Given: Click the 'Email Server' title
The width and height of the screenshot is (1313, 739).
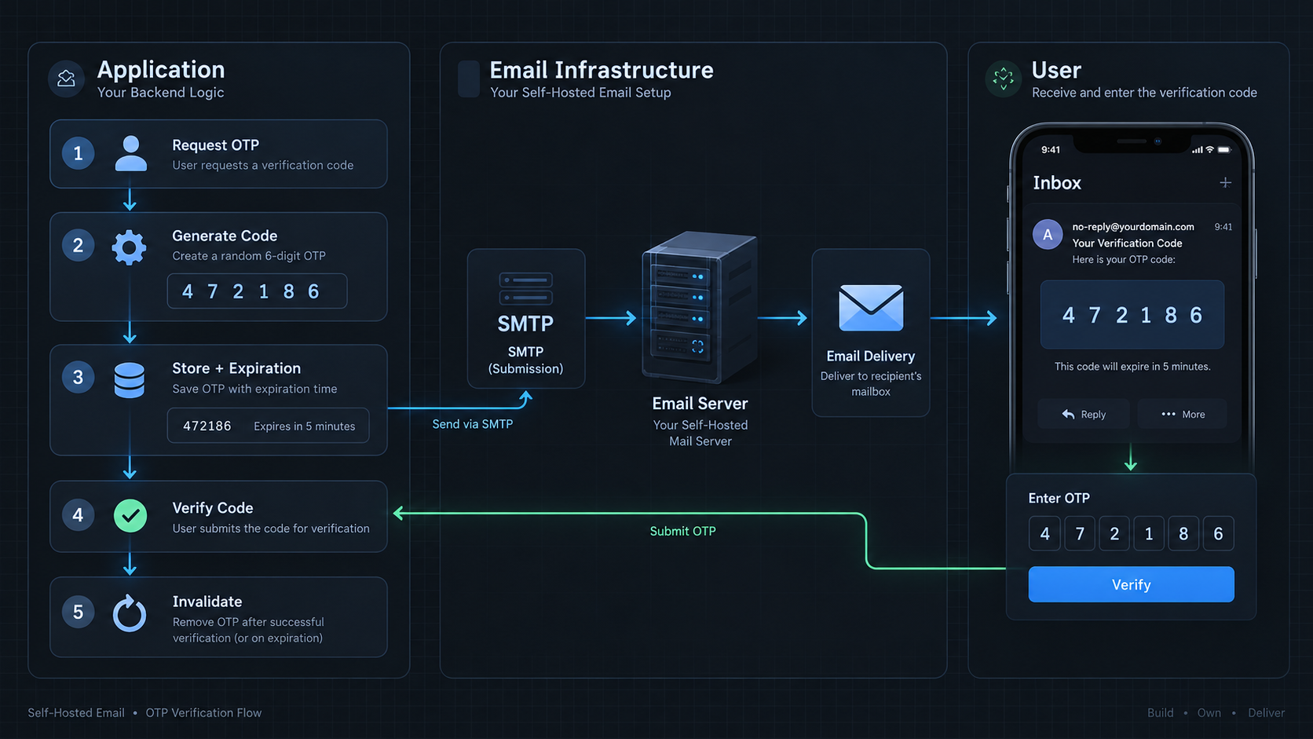Looking at the screenshot, I should (x=700, y=404).
